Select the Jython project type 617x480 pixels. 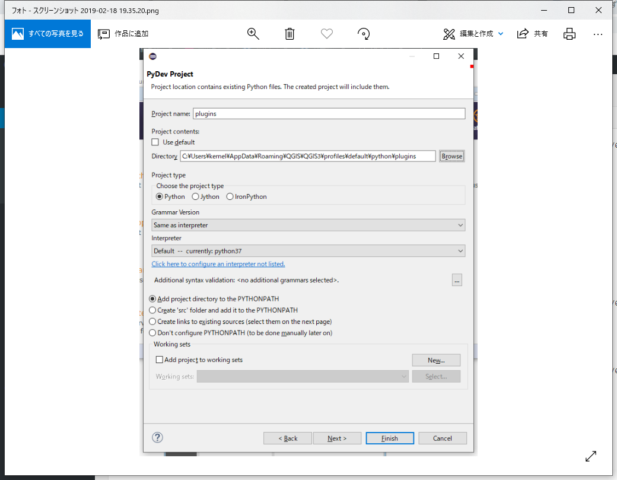[196, 197]
